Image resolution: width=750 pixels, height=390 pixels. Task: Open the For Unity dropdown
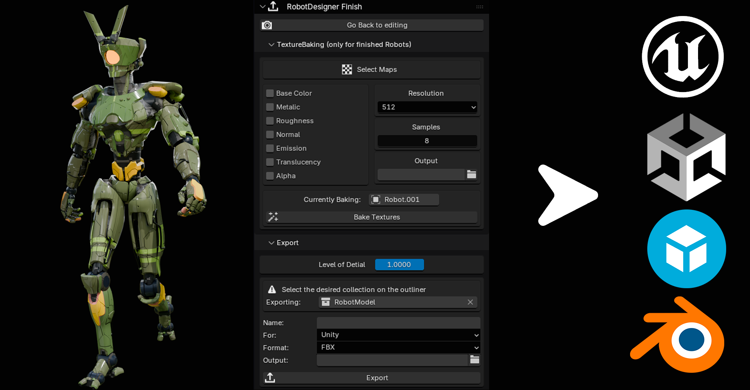398,335
